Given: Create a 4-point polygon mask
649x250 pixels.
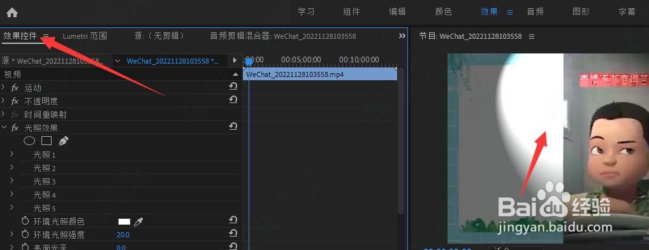Looking at the screenshot, I should [x=47, y=141].
